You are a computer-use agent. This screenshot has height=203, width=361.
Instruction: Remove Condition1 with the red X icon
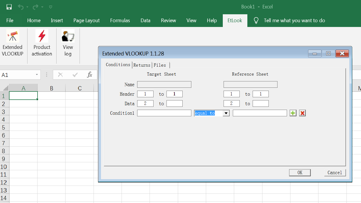tap(302, 113)
